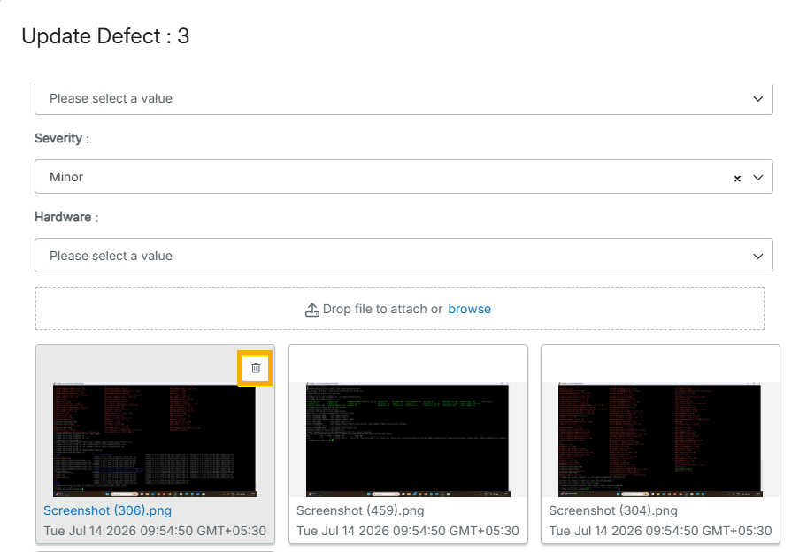Click the Screenshot (459).png file name
Screen dimensions: 807x552
(360, 510)
